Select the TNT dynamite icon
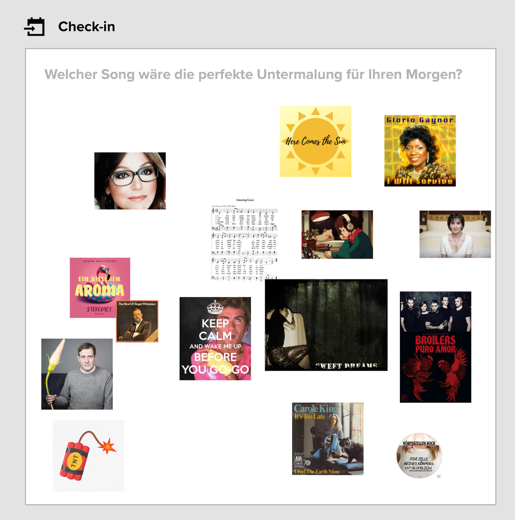This screenshot has width=515, height=520. point(88,455)
